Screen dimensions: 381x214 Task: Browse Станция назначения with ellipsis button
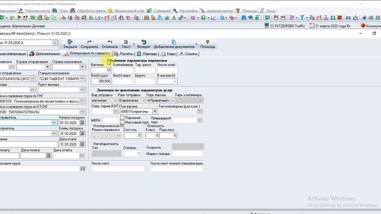pyautogui.click(x=83, y=78)
